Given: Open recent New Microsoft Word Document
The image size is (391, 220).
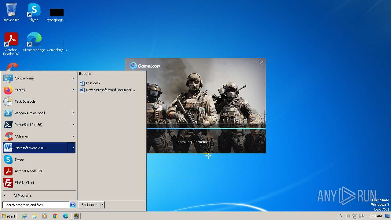Looking at the screenshot, I should pos(108,90).
